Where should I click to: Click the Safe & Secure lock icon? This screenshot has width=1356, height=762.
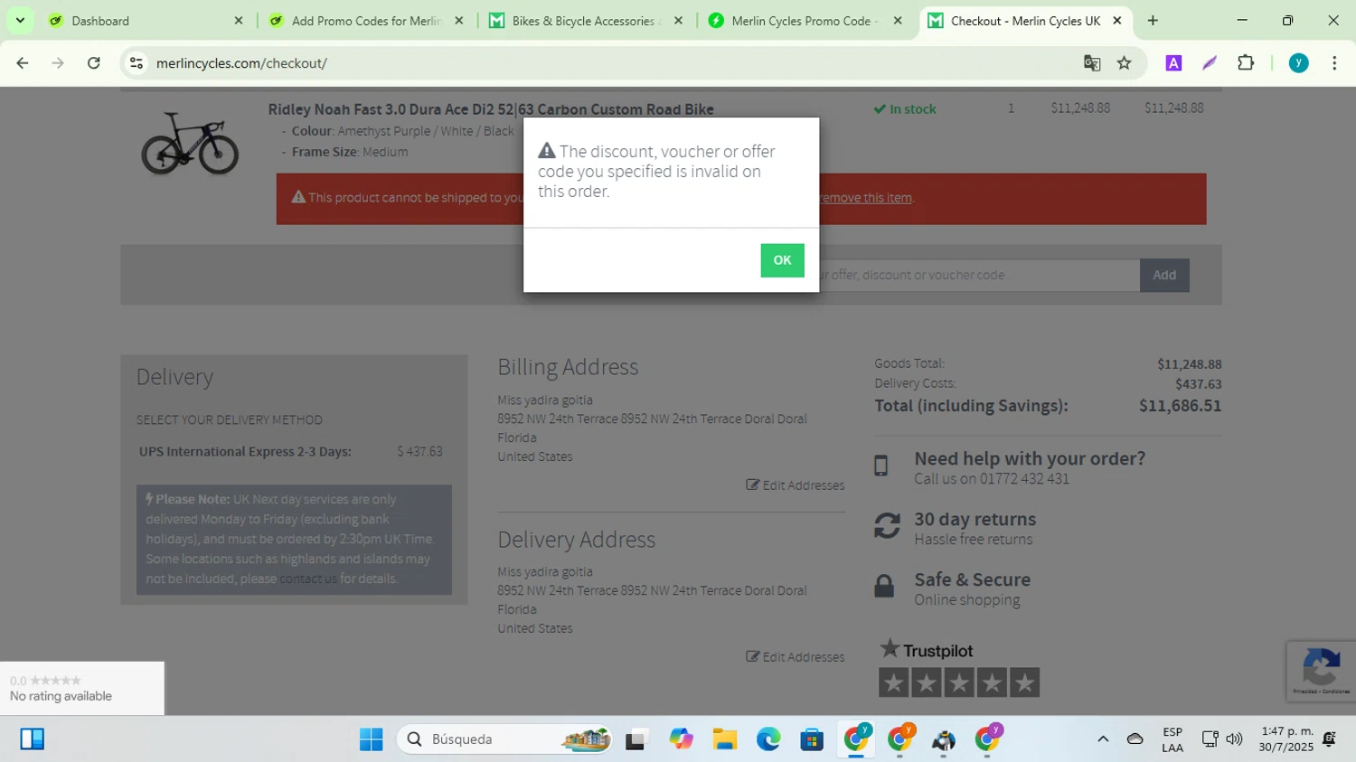(884, 587)
